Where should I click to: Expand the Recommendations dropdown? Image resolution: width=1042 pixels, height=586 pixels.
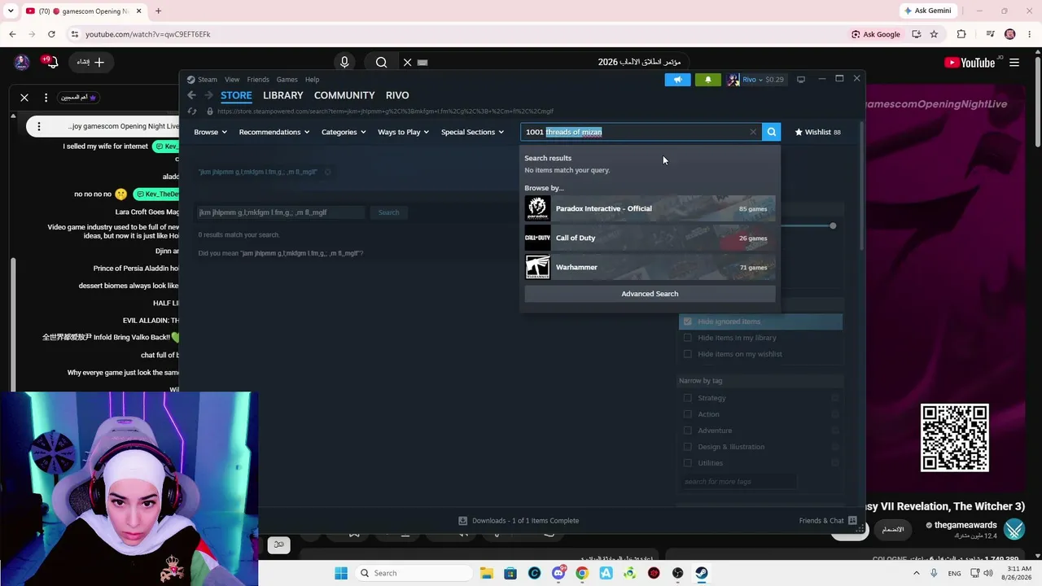tap(274, 132)
